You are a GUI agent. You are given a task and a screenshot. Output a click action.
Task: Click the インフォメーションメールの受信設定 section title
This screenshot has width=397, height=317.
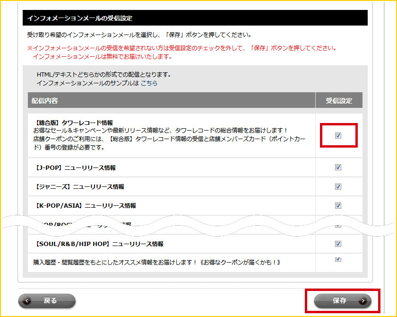point(79,18)
